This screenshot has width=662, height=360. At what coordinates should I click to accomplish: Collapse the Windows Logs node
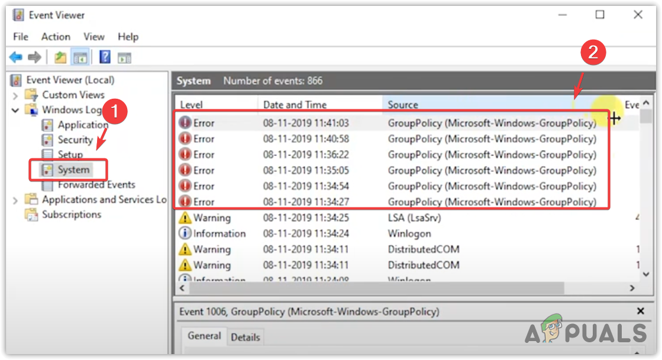click(15, 110)
